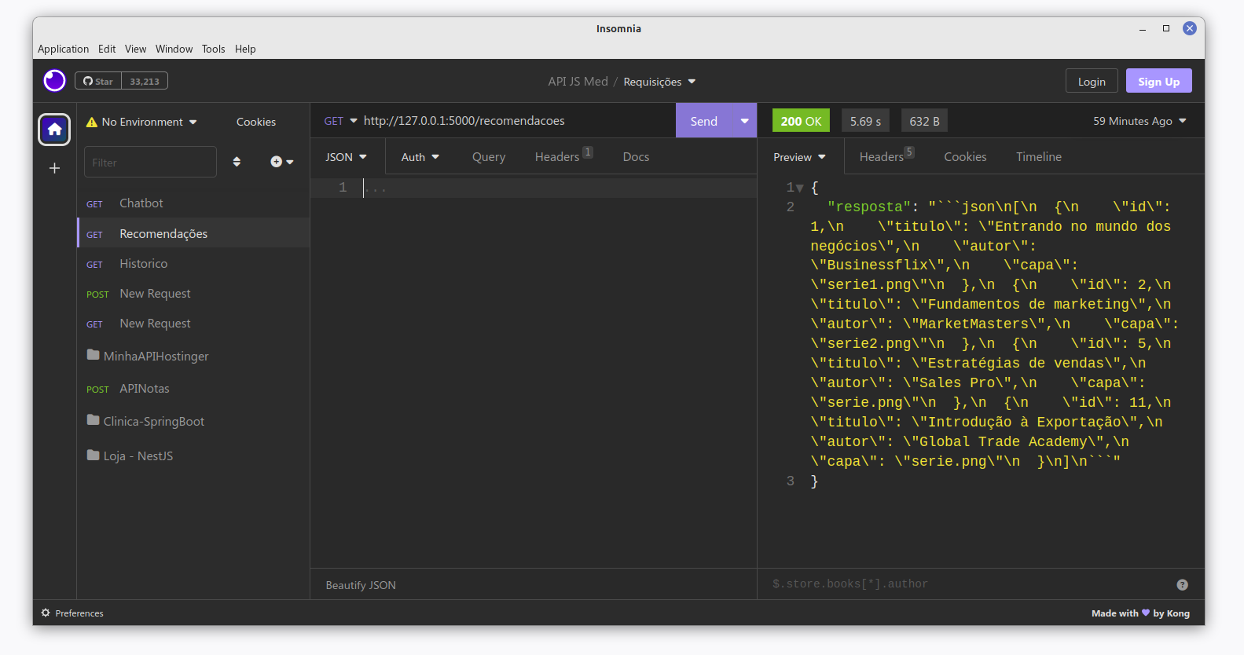Switch to response Cookies tab
1244x655 pixels.
click(x=965, y=157)
